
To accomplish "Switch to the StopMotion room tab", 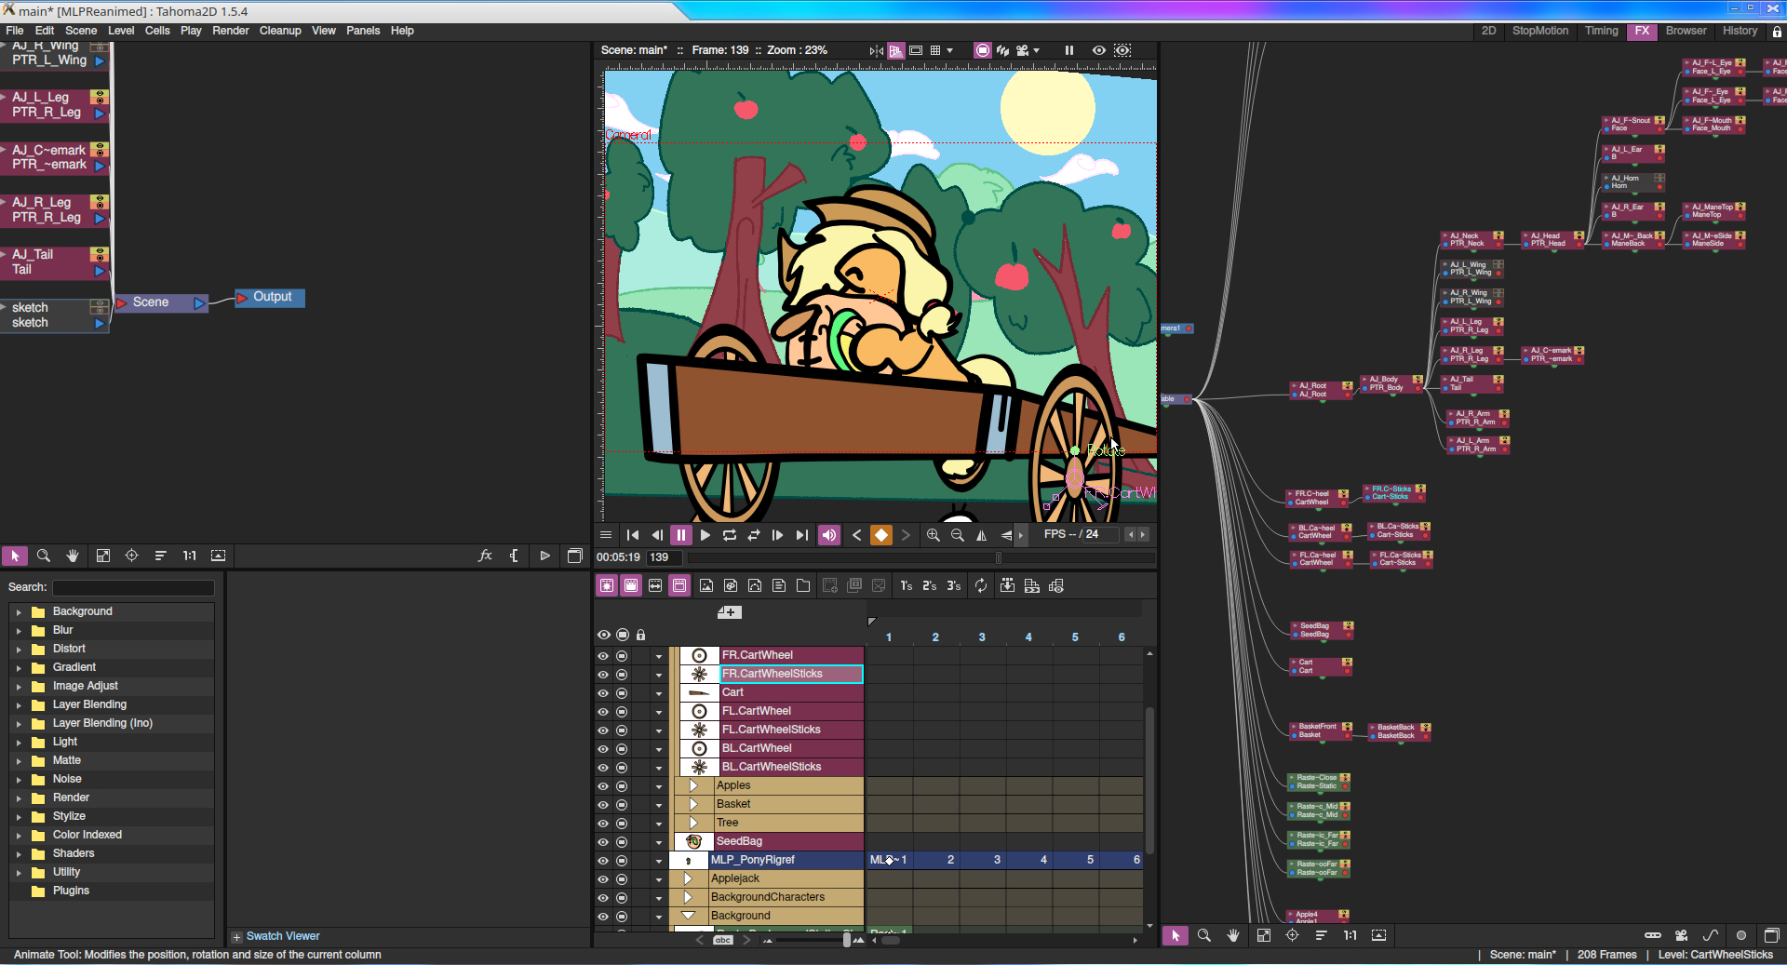I will pyautogui.click(x=1539, y=31).
